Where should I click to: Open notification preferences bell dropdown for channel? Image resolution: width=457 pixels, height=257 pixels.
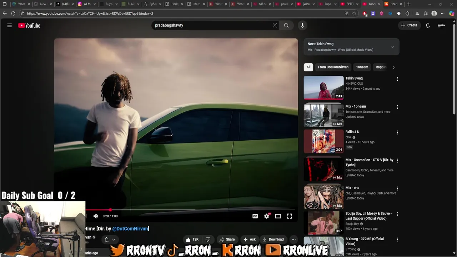click(x=110, y=240)
